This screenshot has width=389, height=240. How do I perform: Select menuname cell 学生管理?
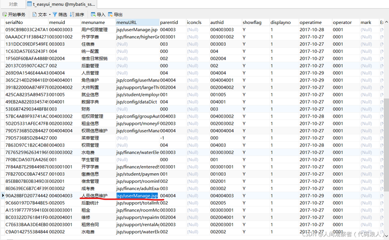[x=98, y=159]
